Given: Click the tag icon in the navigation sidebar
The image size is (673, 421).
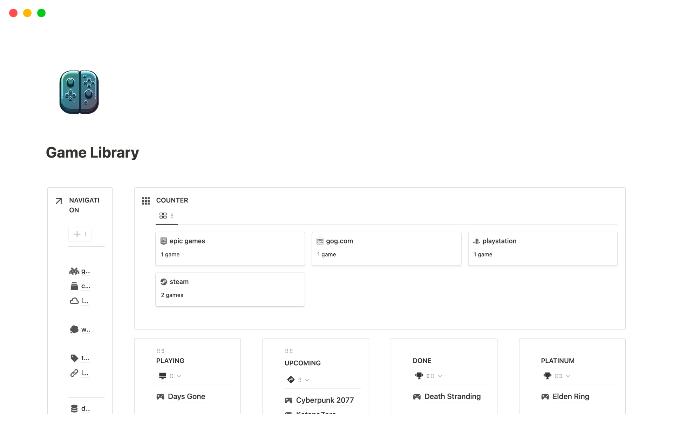Looking at the screenshot, I should click(74, 358).
